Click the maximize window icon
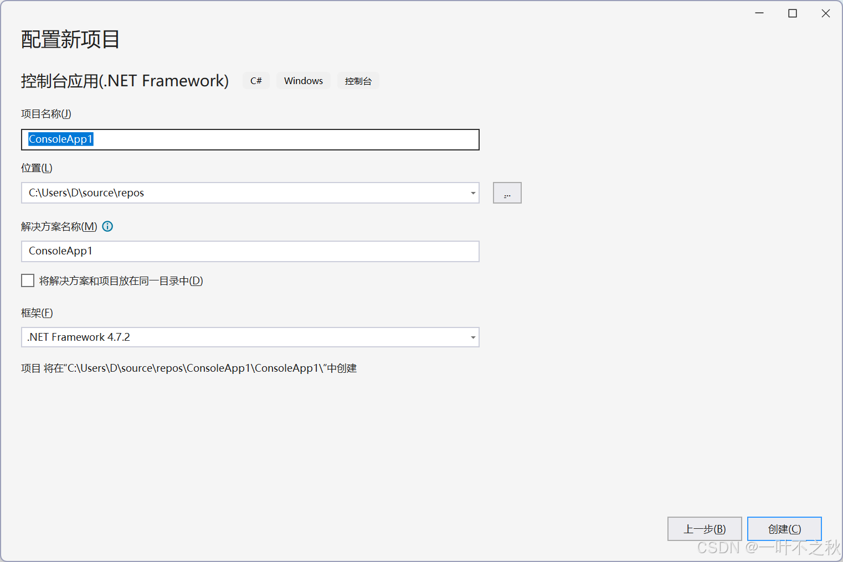Image resolution: width=843 pixels, height=562 pixels. tap(792, 13)
